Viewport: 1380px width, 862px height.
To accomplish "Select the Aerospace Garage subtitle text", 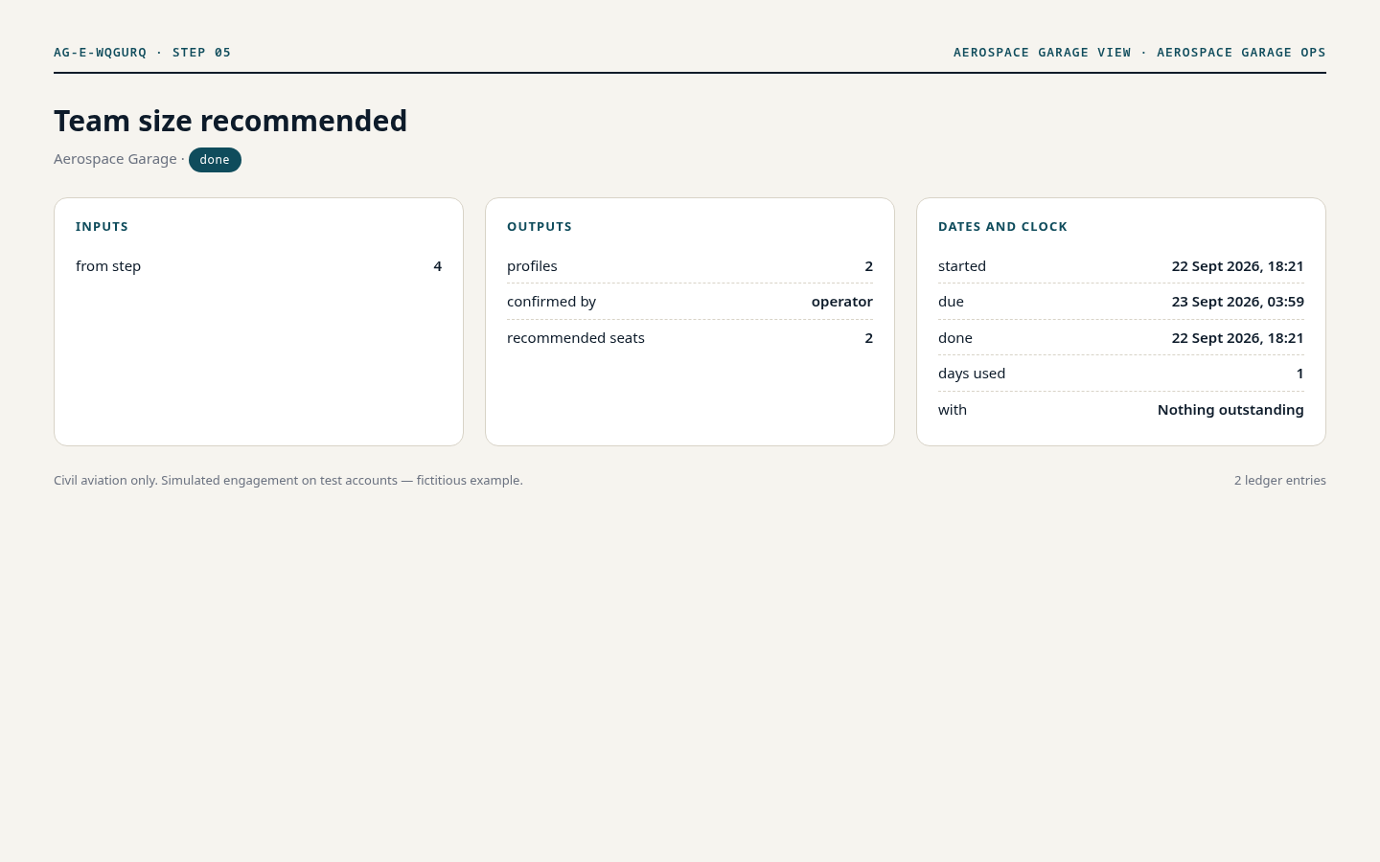I will 115,159.
